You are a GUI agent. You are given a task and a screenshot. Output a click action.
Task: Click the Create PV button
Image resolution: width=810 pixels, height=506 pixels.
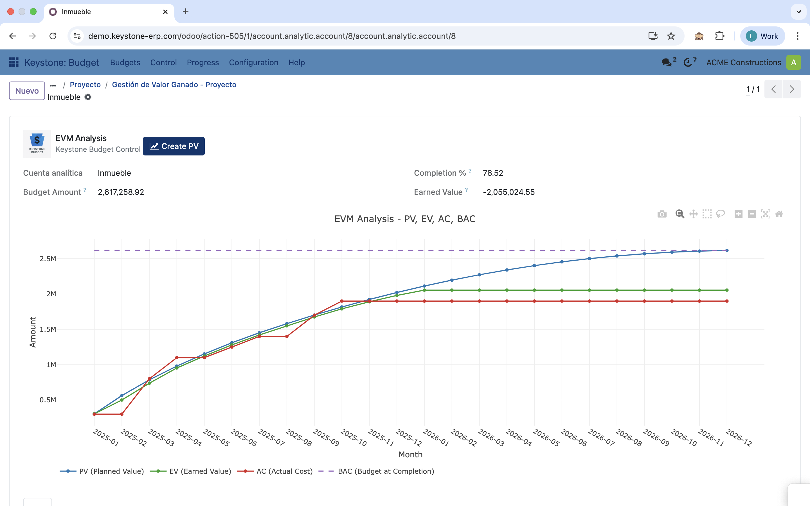tap(173, 146)
